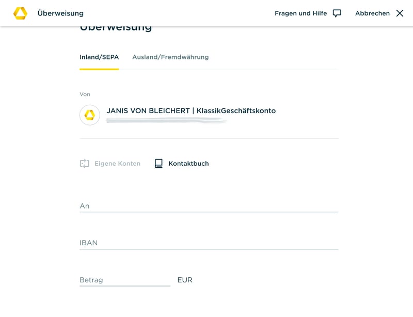
Task: Click into the Betrag amount field
Action: [x=124, y=280]
